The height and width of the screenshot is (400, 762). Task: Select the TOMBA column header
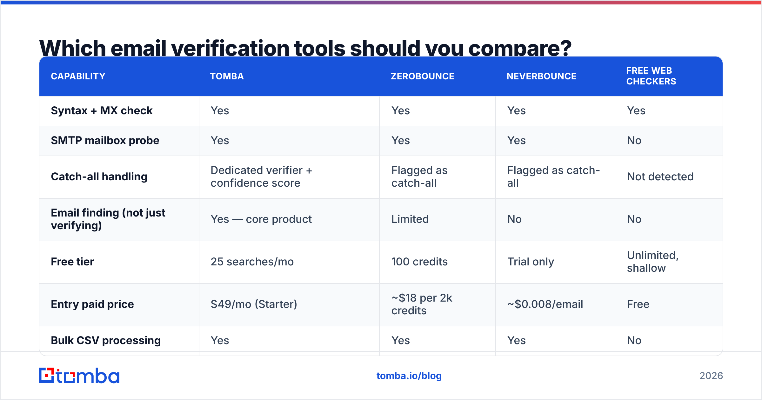[x=227, y=76]
